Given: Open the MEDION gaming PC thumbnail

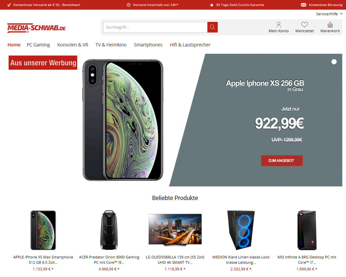Looking at the screenshot, I should coord(241,230).
